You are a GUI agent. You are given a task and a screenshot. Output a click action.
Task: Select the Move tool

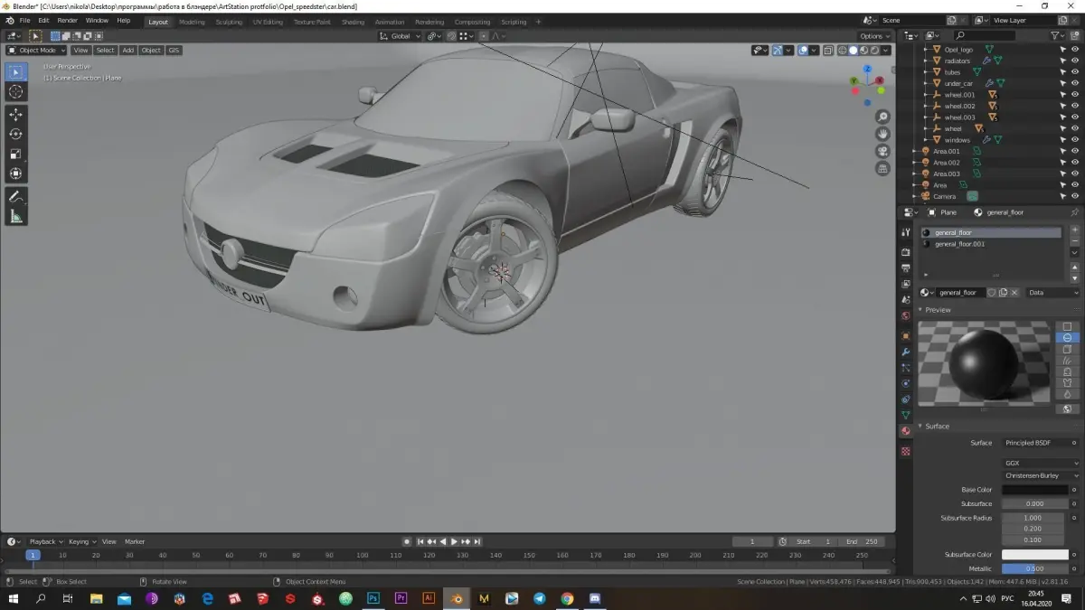pos(15,115)
